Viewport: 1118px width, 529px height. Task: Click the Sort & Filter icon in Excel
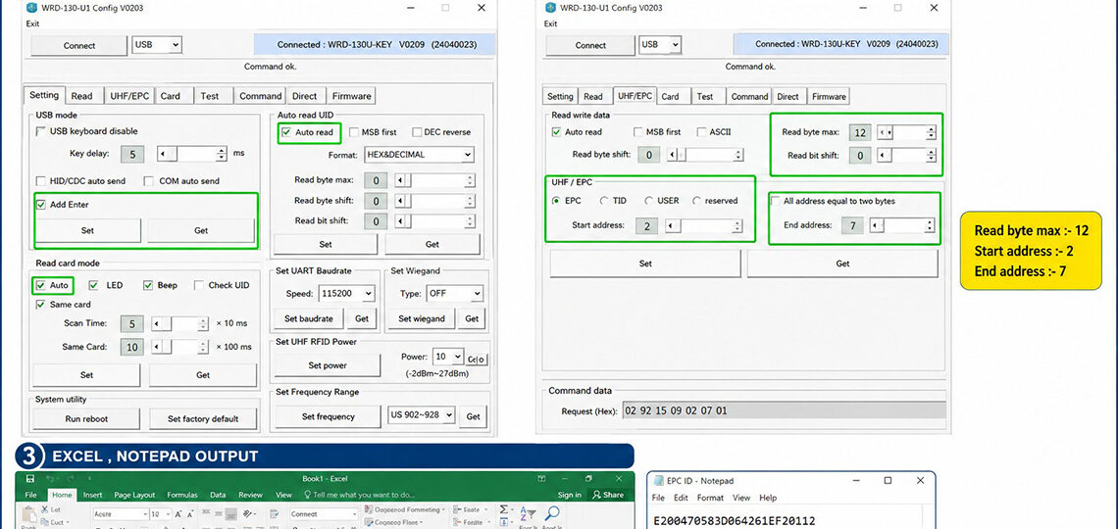tap(529, 513)
